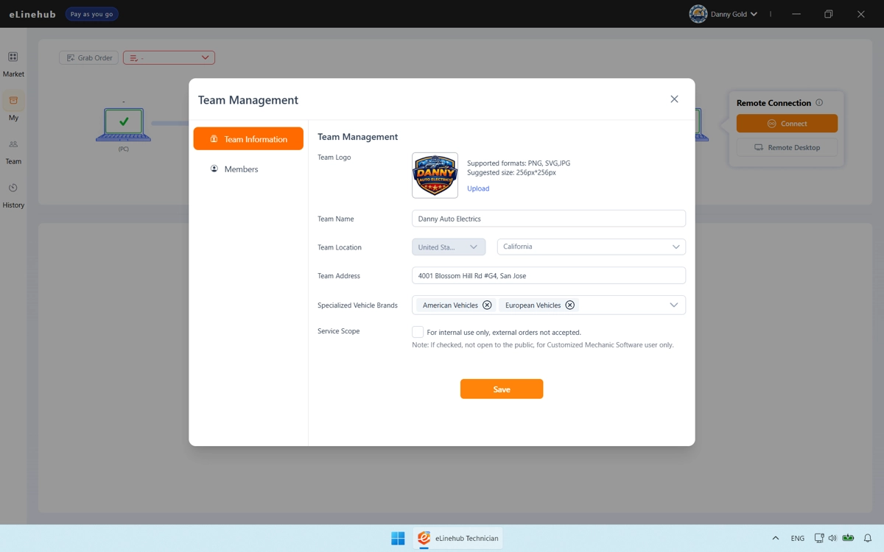The image size is (884, 552).
Task: Click the Remote Connection info icon
Action: click(819, 103)
